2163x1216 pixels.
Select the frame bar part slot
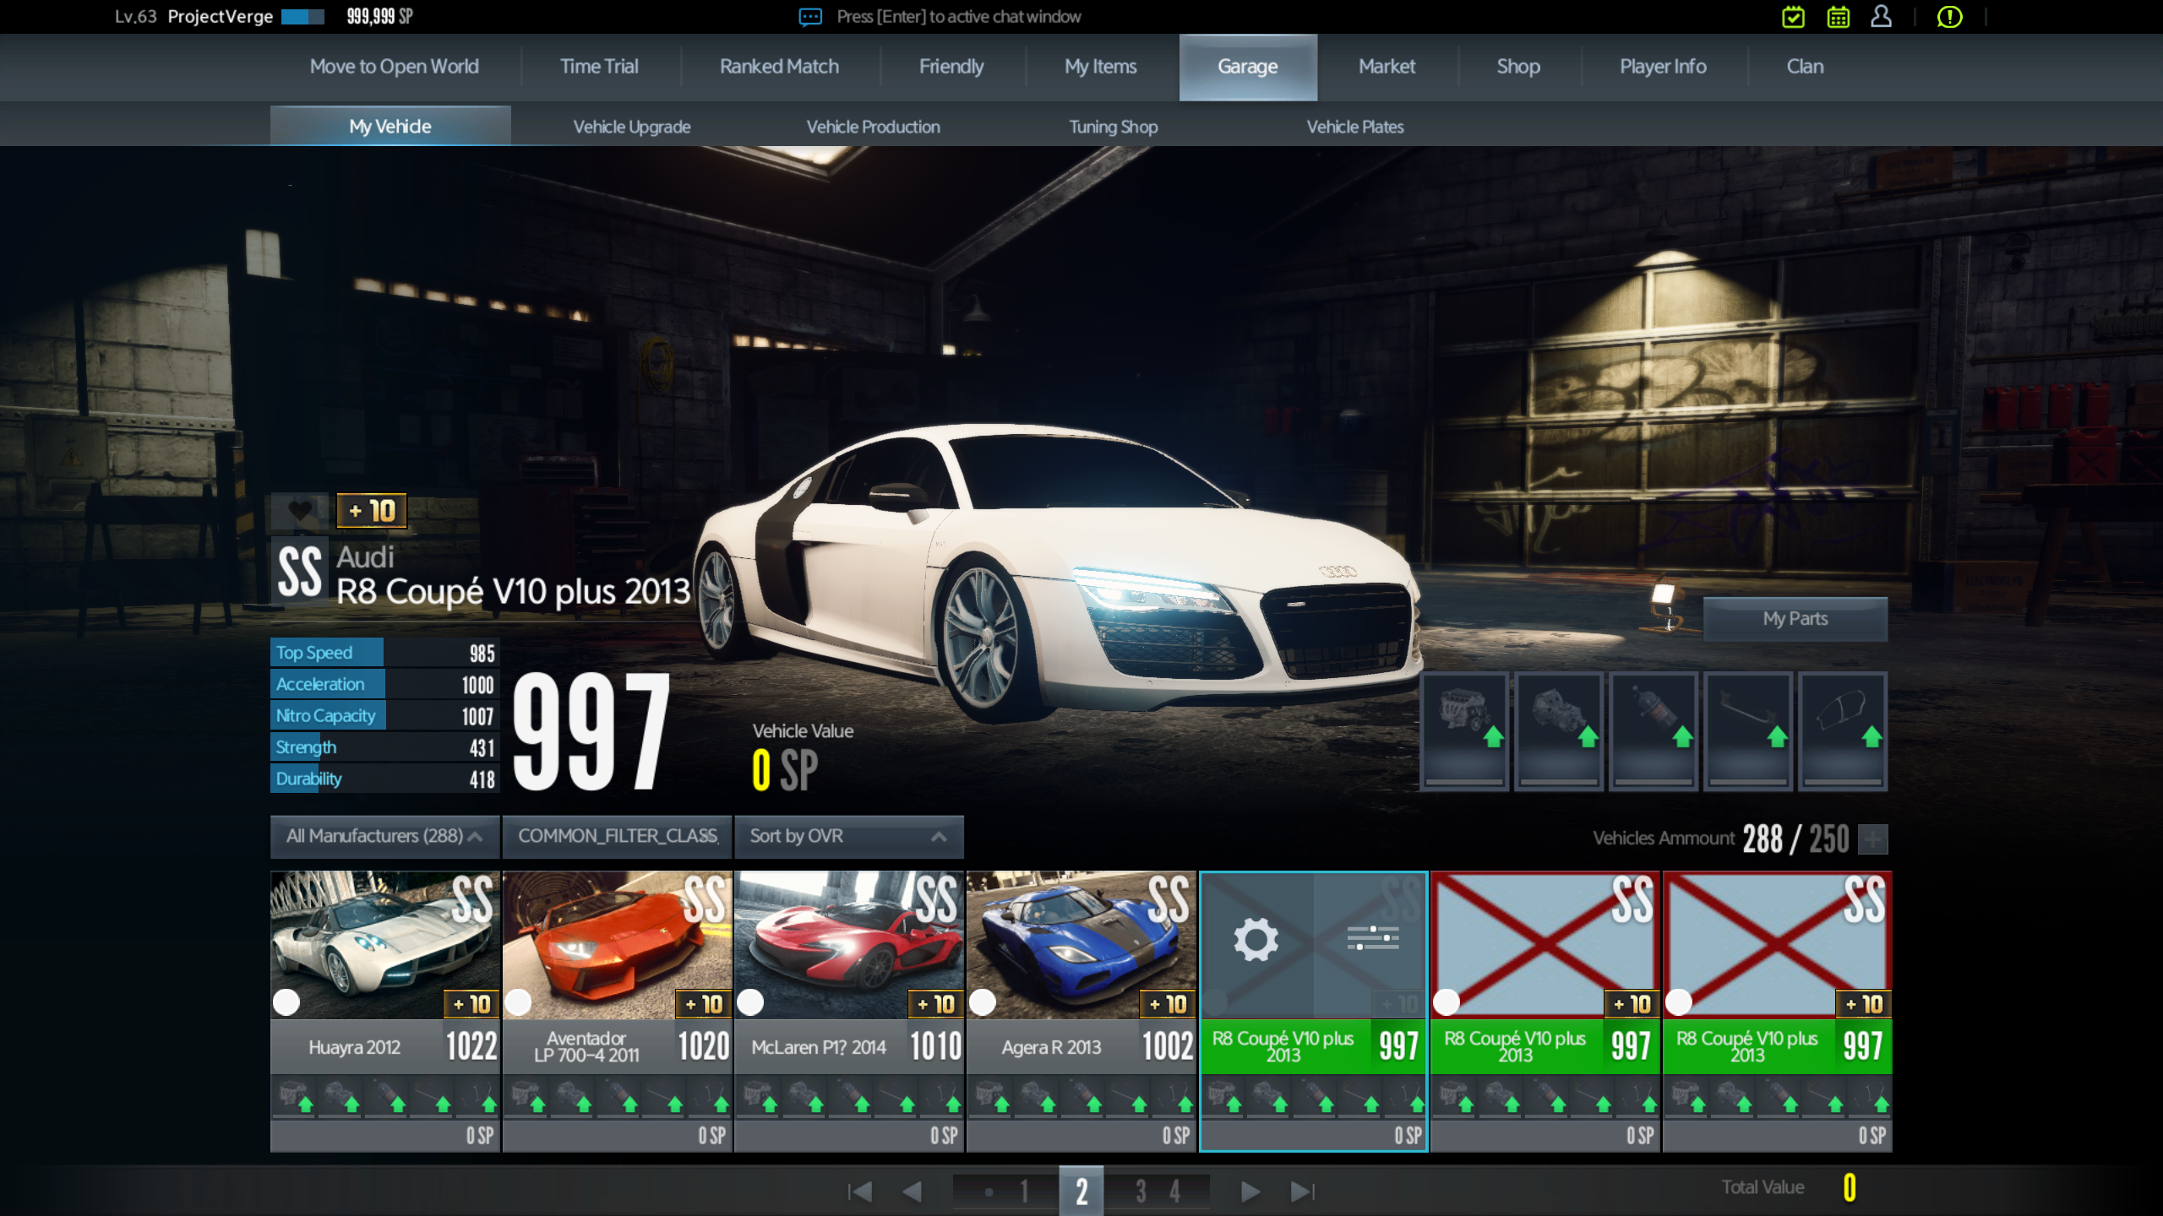[x=1748, y=731]
